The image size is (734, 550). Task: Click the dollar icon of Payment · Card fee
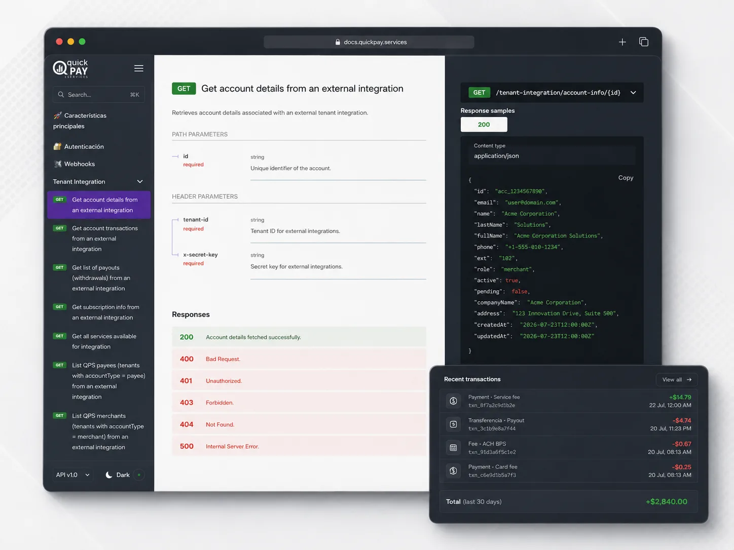pos(453,471)
